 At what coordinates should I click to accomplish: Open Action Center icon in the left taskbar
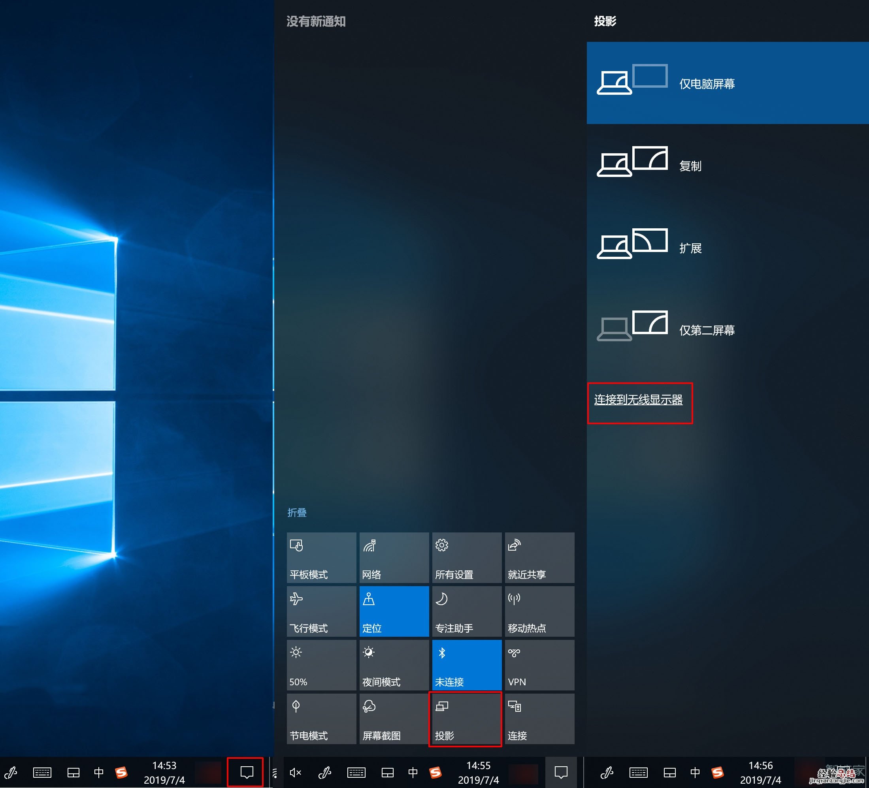coord(246,772)
